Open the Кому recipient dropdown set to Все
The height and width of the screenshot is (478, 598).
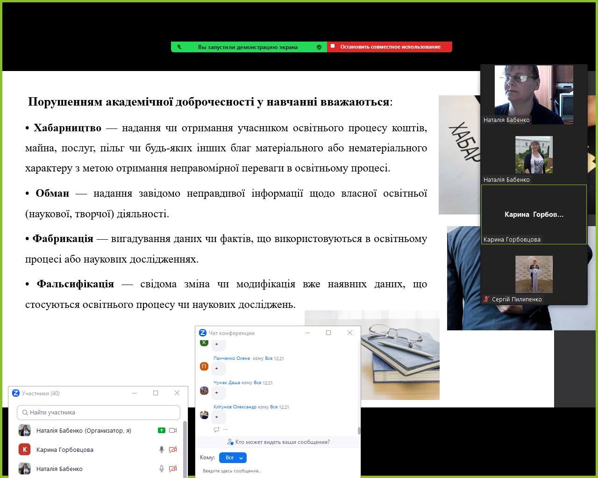coord(232,457)
